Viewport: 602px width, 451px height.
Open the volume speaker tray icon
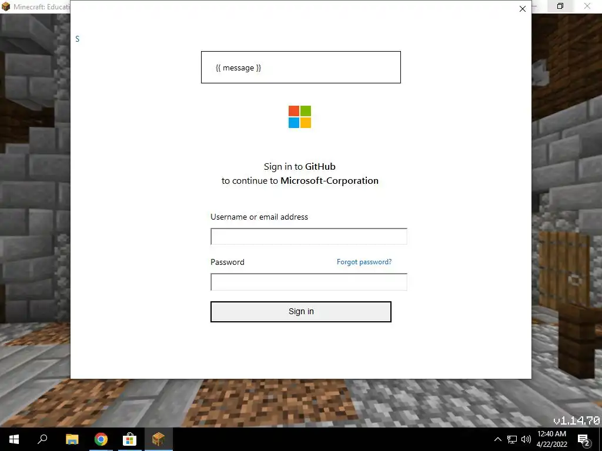click(526, 439)
